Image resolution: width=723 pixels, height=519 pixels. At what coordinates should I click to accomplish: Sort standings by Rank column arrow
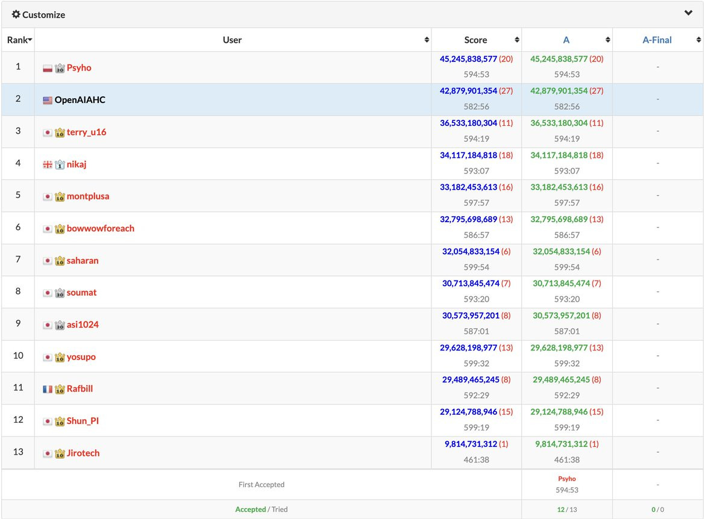pos(30,40)
